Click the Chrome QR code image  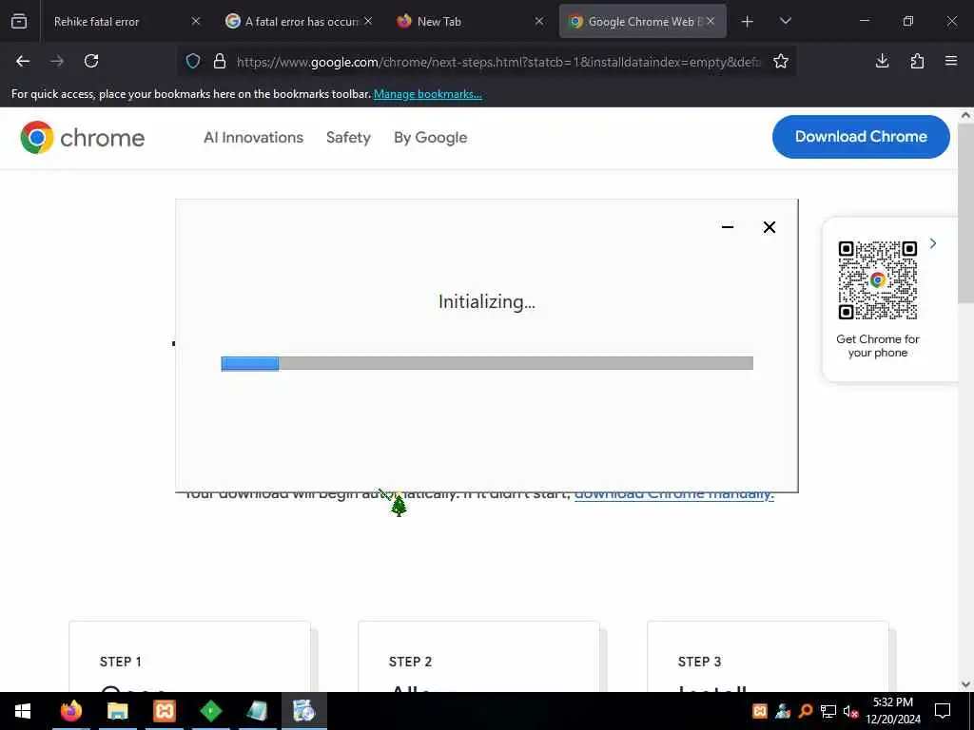pyautogui.click(x=878, y=280)
